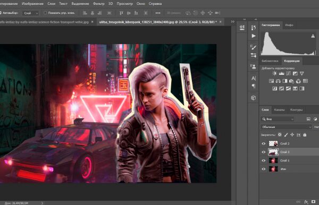The height and width of the screenshot is (205, 319).
Task: Close the ulitsa_treugolnik_kiberpank document tab
Action: (220, 22)
